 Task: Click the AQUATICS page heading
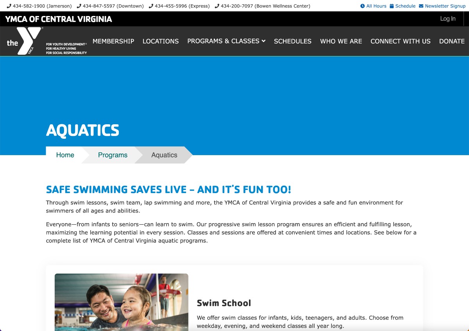[x=82, y=131]
